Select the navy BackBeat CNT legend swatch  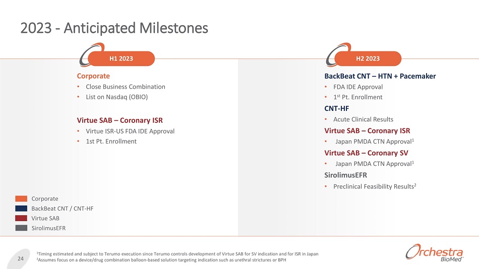(21, 209)
